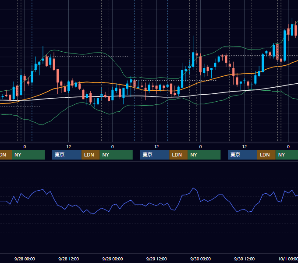Click the LDN session block on 9/30
Image resolution: width=298 pixels, height=263 pixels.
click(x=266, y=155)
